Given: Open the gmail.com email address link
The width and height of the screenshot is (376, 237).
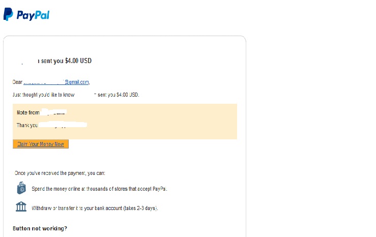Looking at the screenshot, I should [56, 82].
